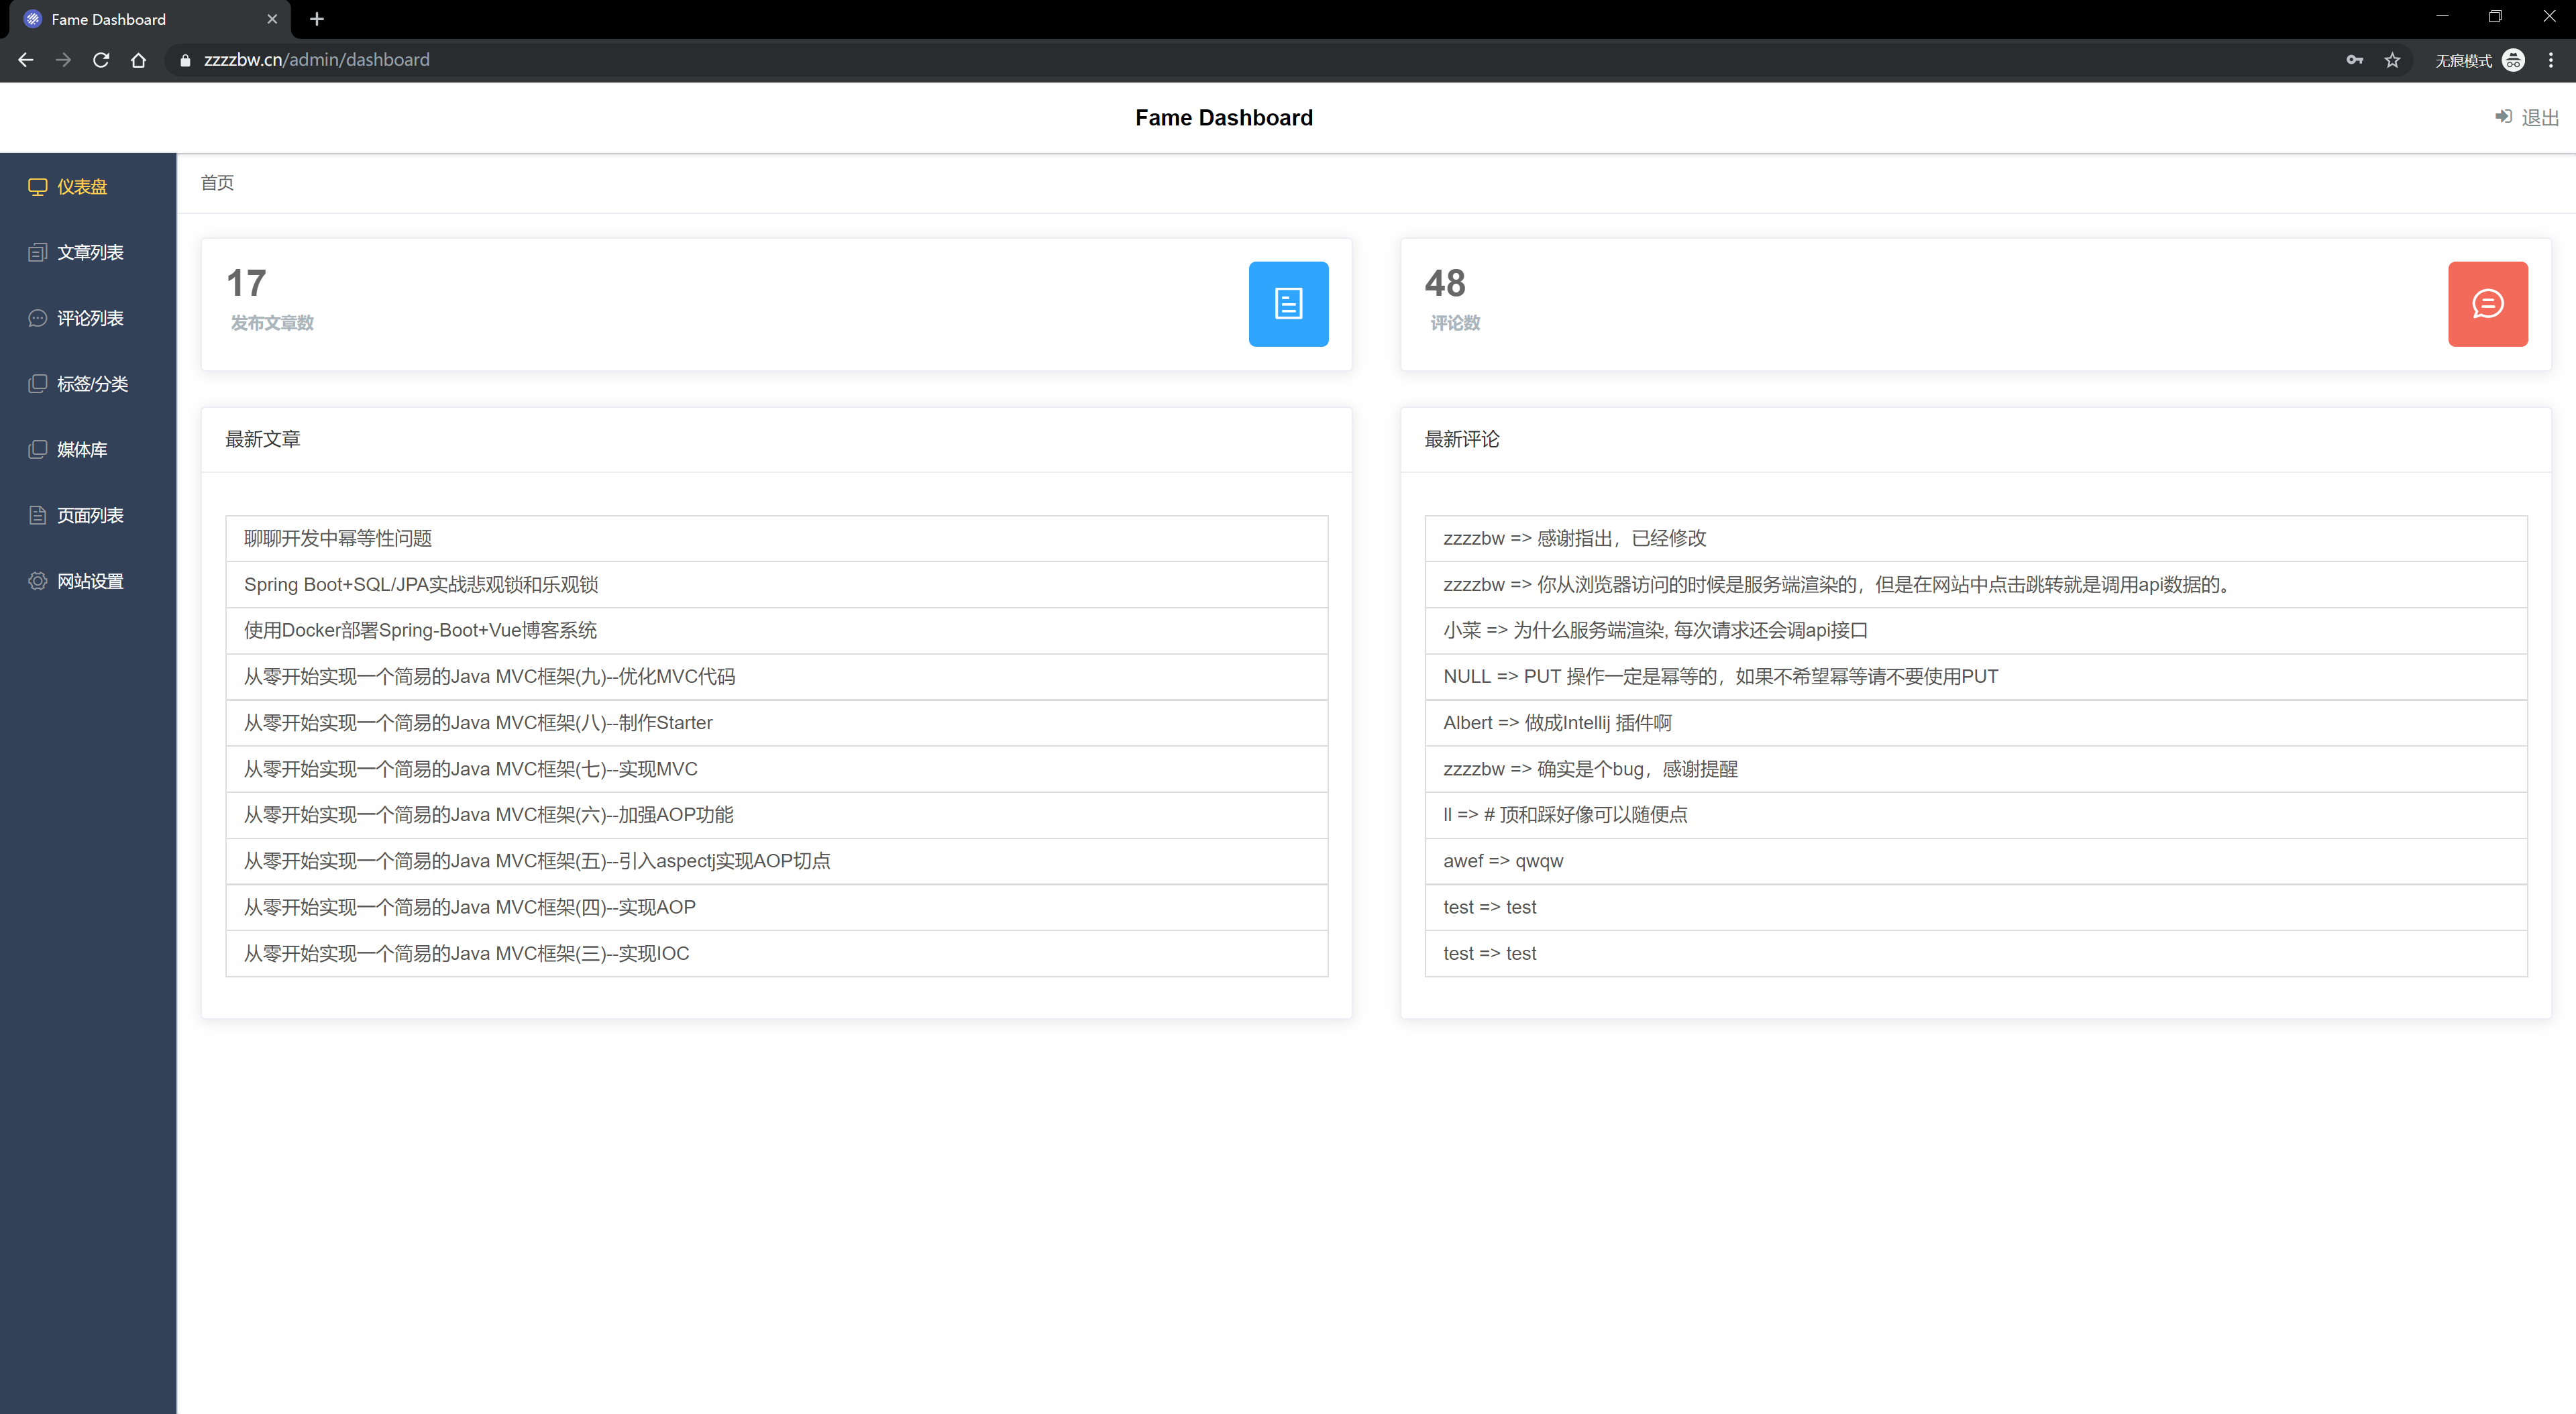
Task: Click Albert's comment about Intellij 插件
Action: tap(1557, 723)
